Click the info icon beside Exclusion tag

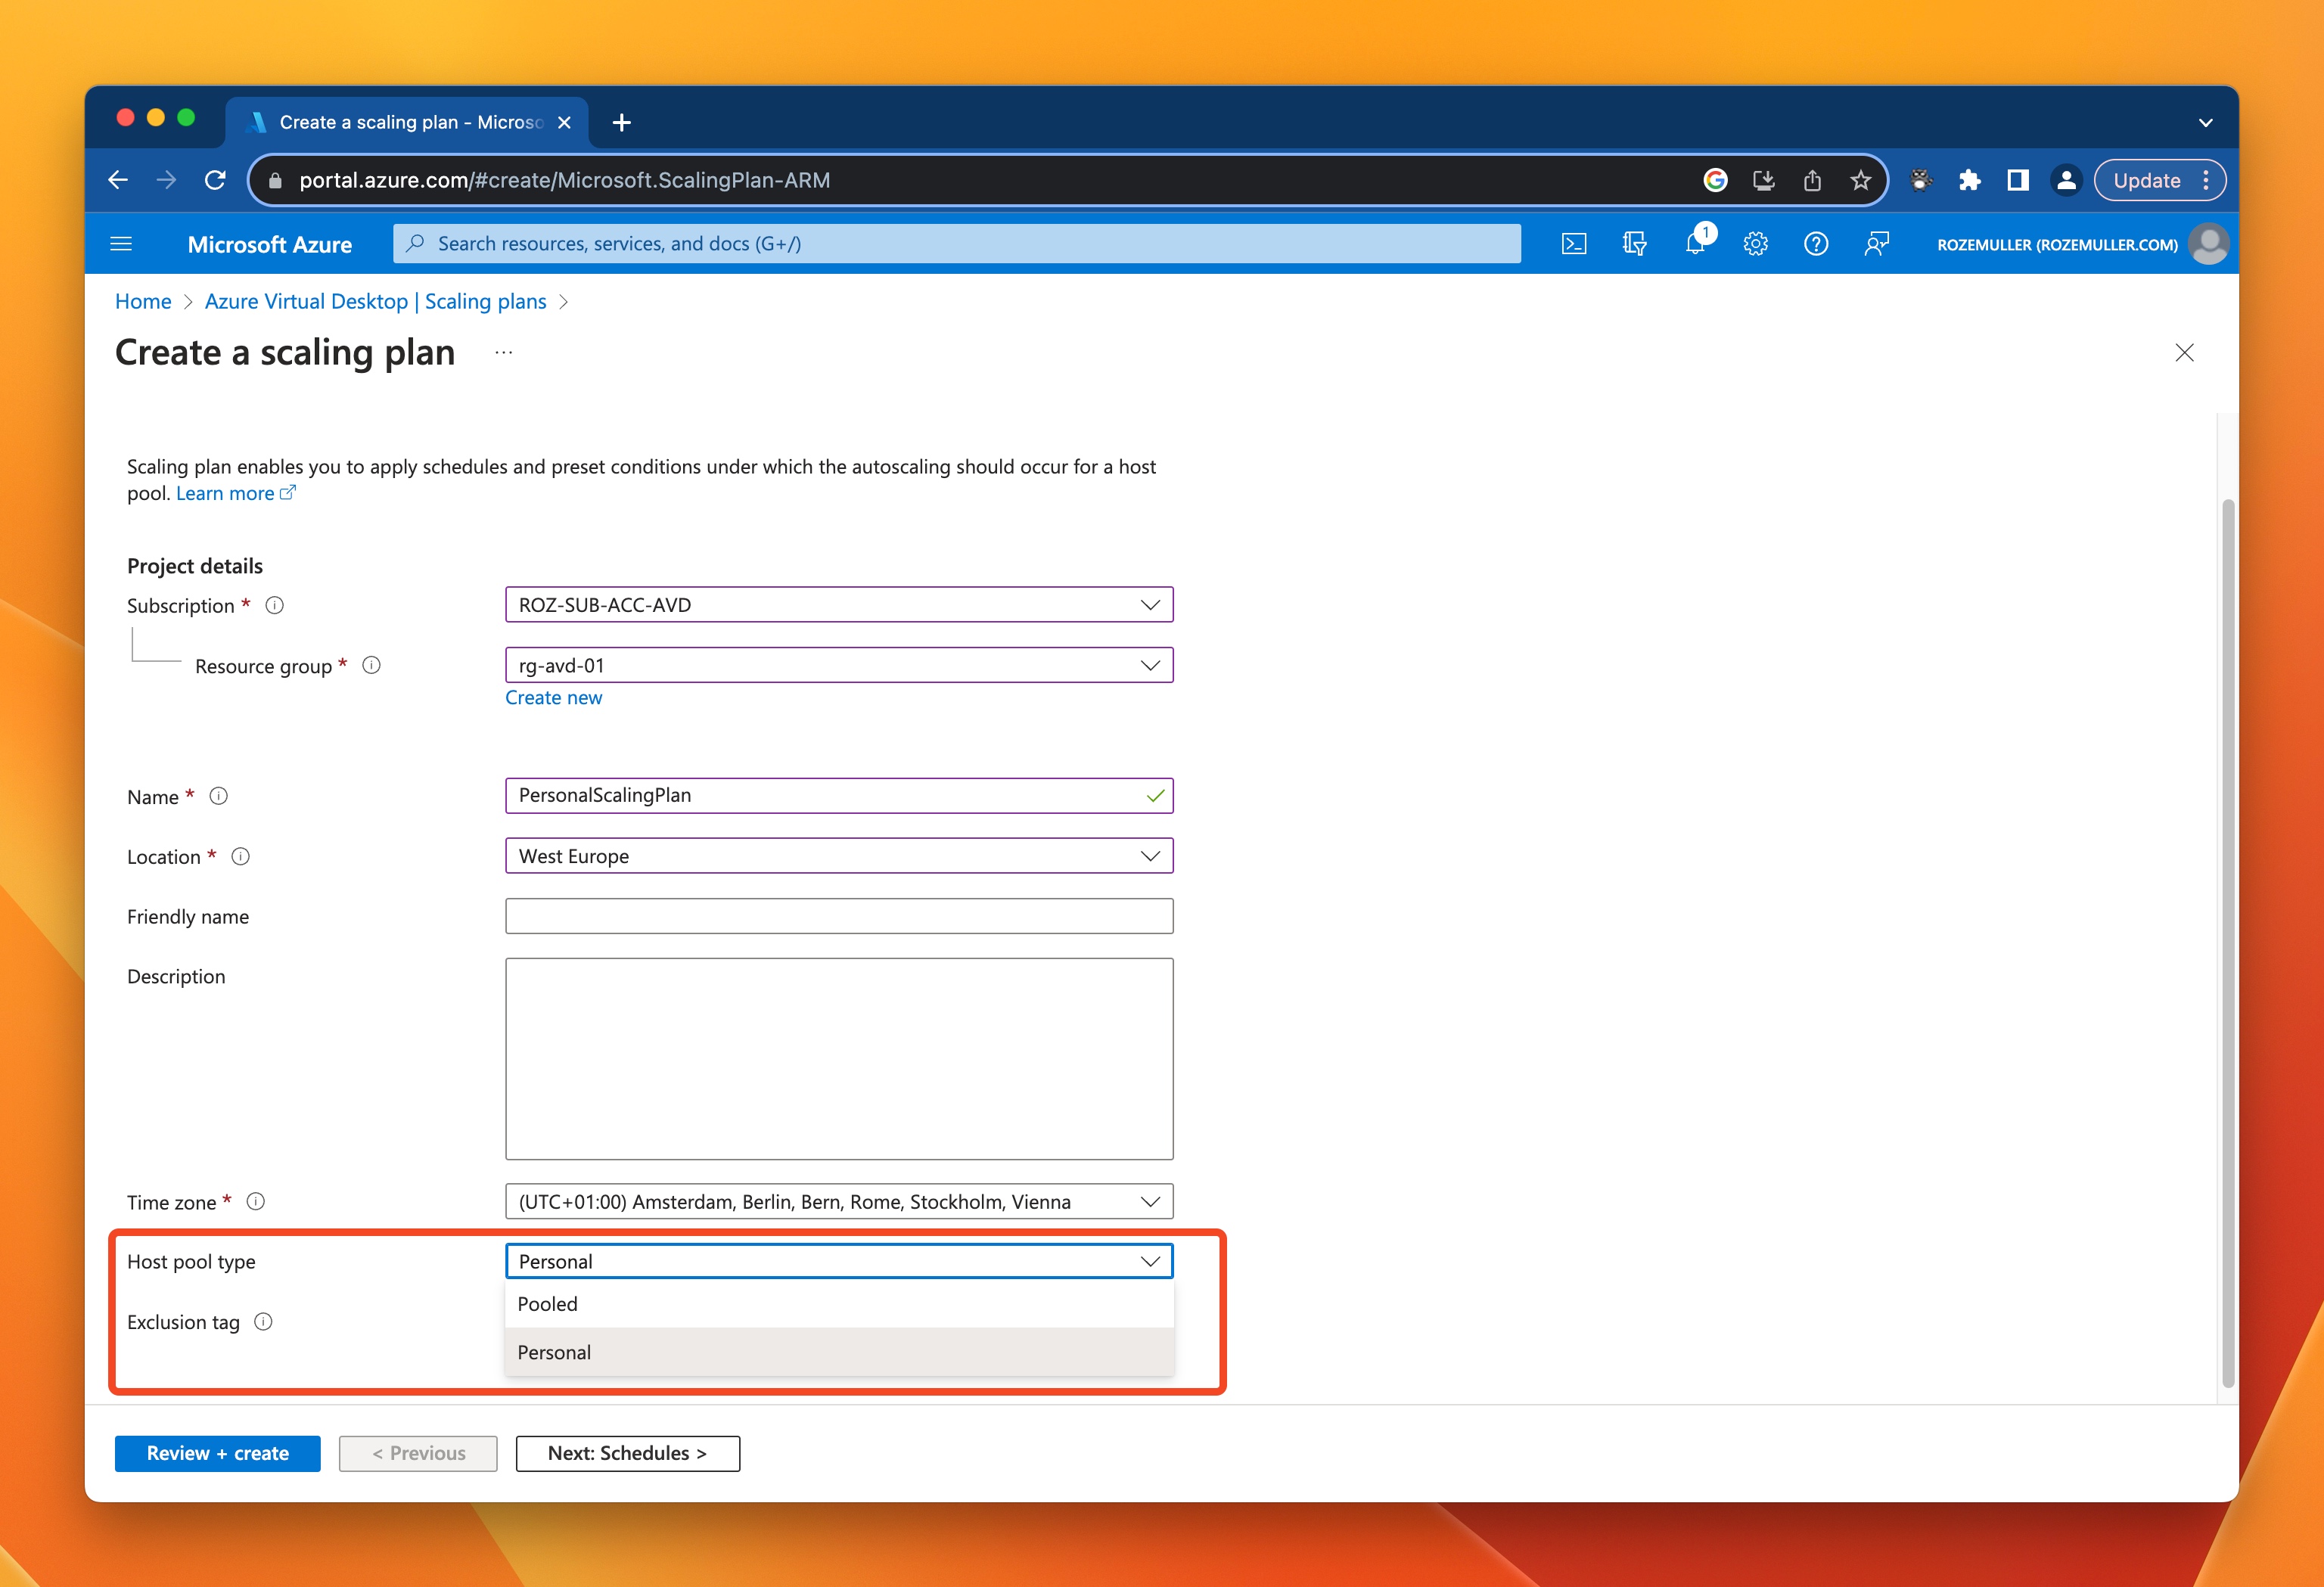coord(263,1322)
